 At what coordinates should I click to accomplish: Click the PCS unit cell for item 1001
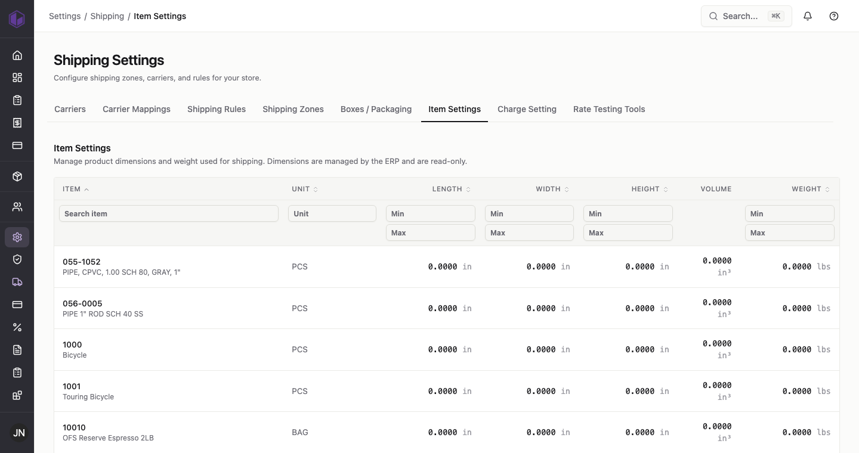coord(299,391)
